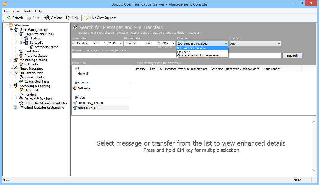
Task: Click the File Distribution icon
Action: [x=16, y=73]
